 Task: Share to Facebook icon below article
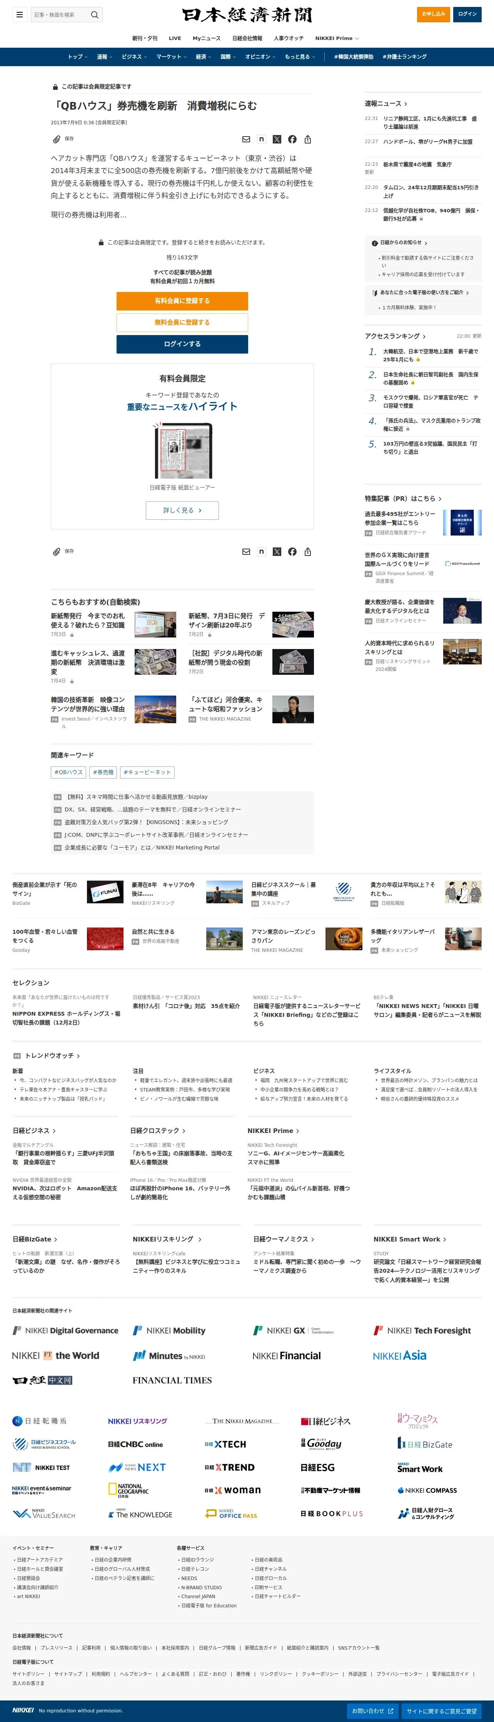pyautogui.click(x=292, y=552)
